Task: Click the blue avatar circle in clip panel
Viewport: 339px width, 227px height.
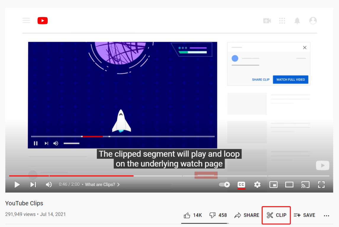Action: 235,58
